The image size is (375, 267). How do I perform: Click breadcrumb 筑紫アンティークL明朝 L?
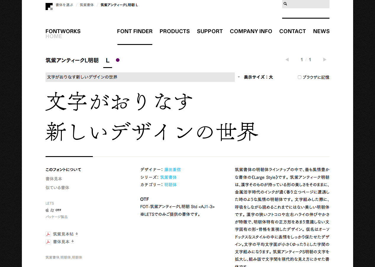tap(119, 5)
